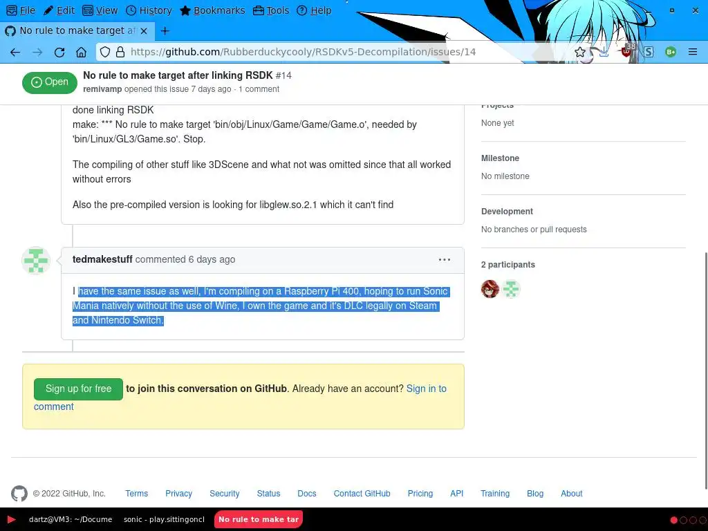Show site security info via padlock icon
Image resolution: width=708 pixels, height=531 pixels.
click(120, 52)
